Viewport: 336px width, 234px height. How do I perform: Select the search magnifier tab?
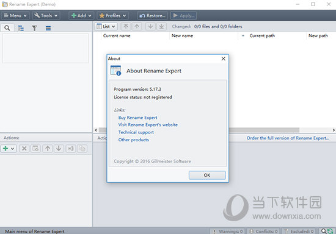(x=7, y=28)
